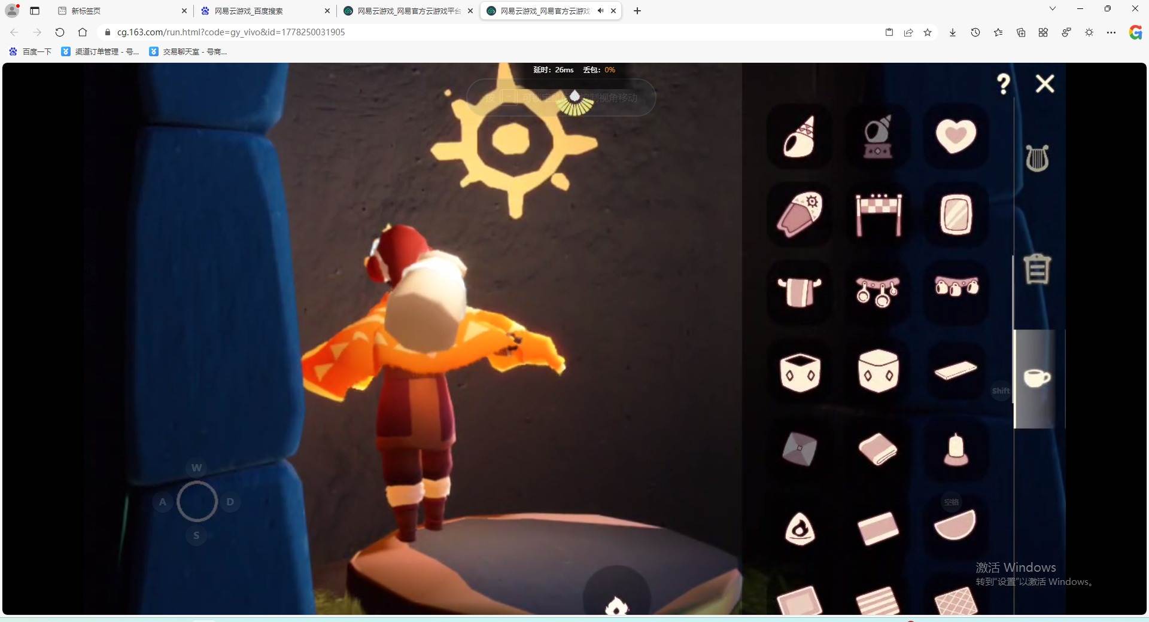Open a new browser tab
The height and width of the screenshot is (622, 1149).
pos(637,11)
